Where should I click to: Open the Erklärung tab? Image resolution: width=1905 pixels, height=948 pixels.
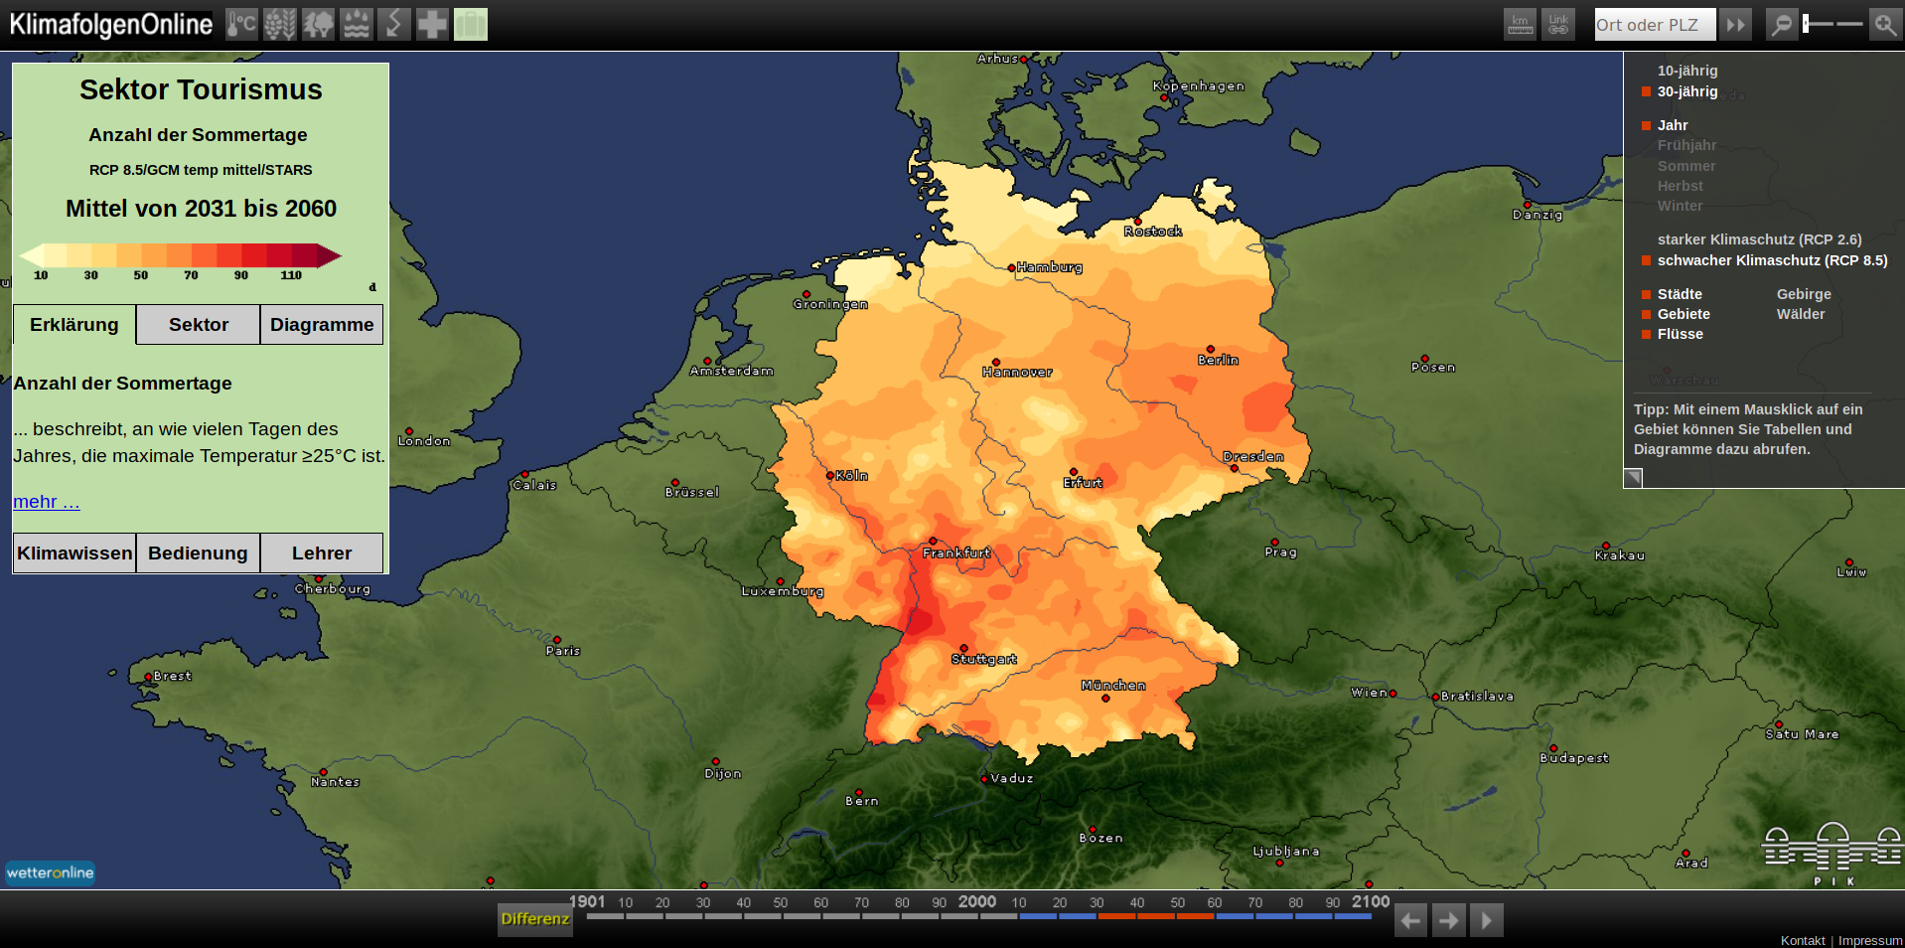[x=74, y=325]
